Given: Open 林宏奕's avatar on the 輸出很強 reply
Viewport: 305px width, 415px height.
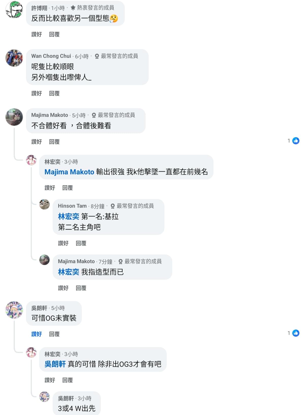Looking at the screenshot, I should coord(31,160).
